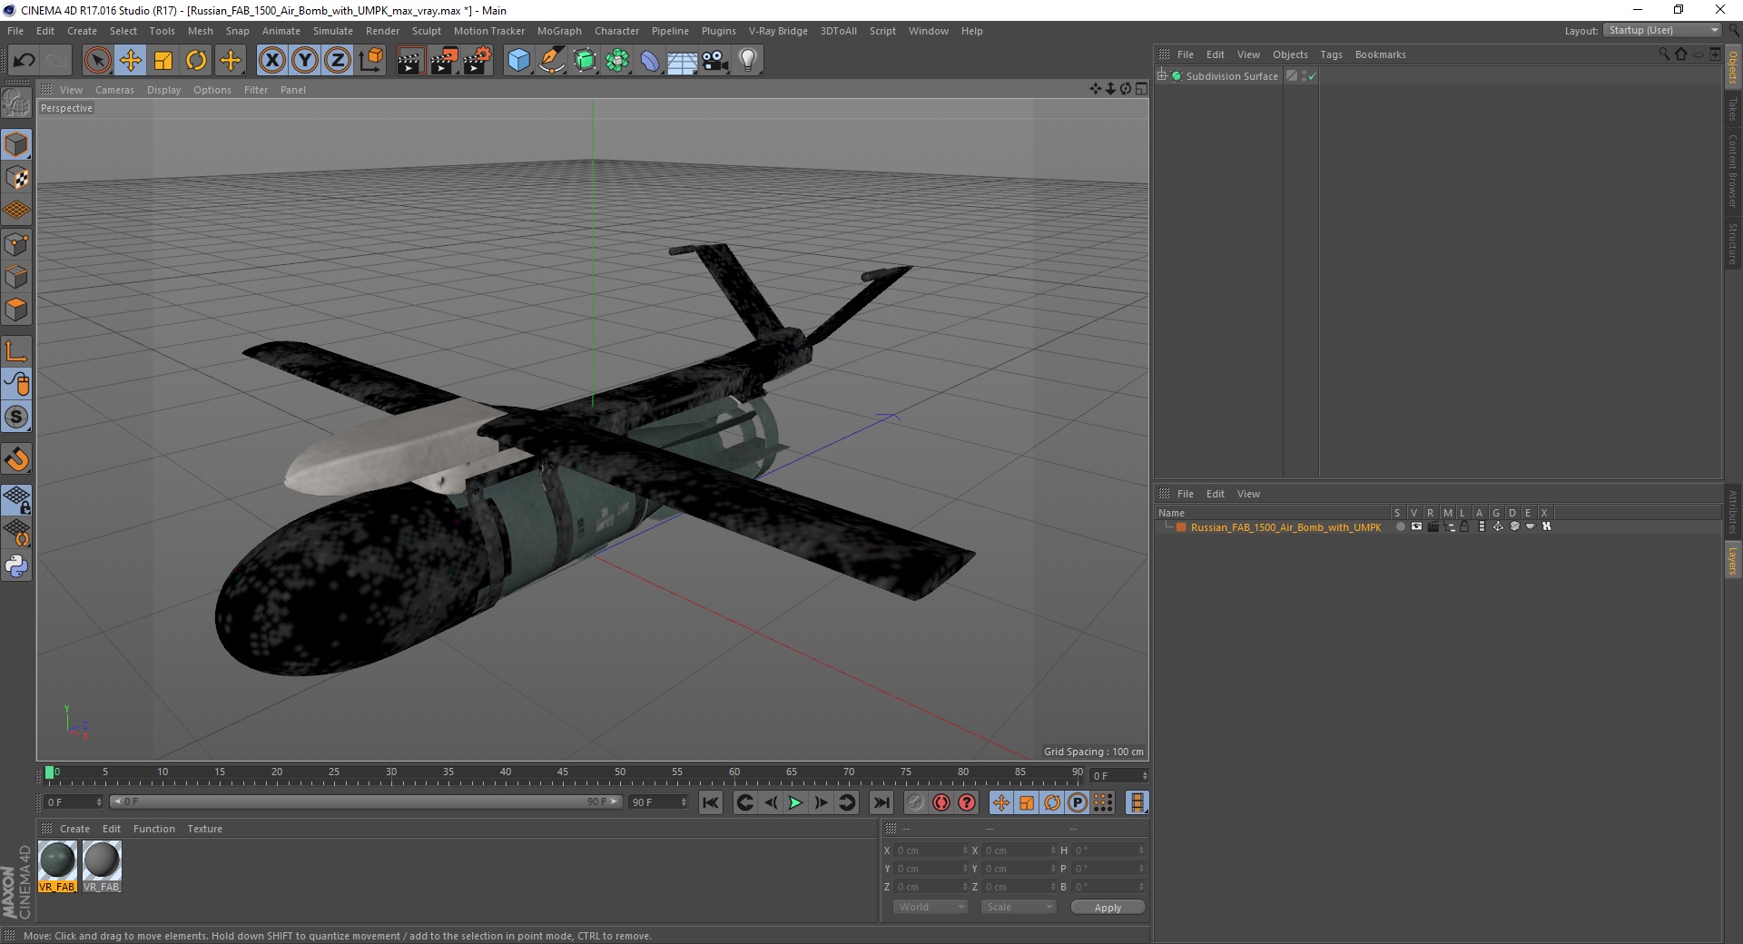Toggle layer Solo dot for Russian_FAB_1500

coord(1400,526)
